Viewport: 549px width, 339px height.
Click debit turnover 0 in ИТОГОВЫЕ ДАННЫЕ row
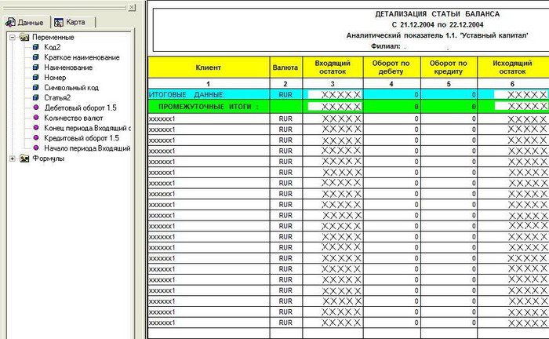(x=416, y=94)
